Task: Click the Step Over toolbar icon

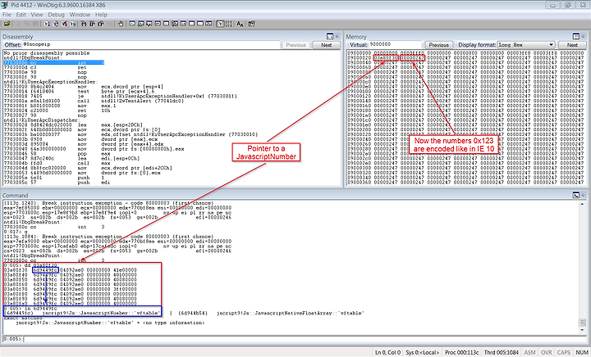Action: click(x=92, y=24)
